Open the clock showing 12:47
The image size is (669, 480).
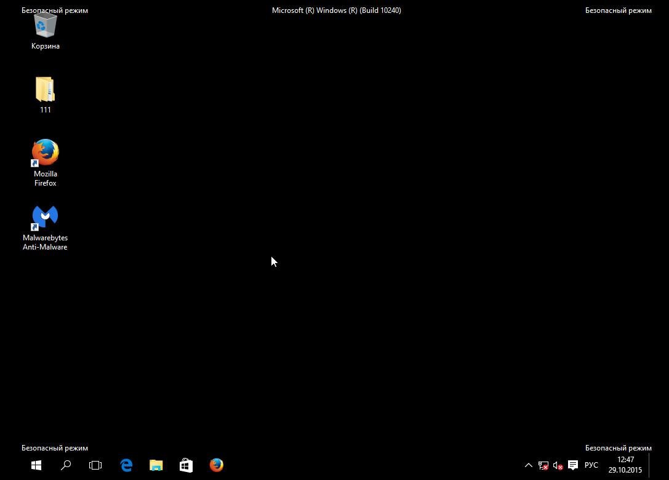[x=625, y=465]
